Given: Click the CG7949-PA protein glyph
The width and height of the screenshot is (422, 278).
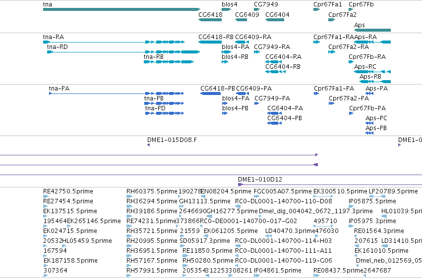Looking at the screenshot, I should coord(257,103).
